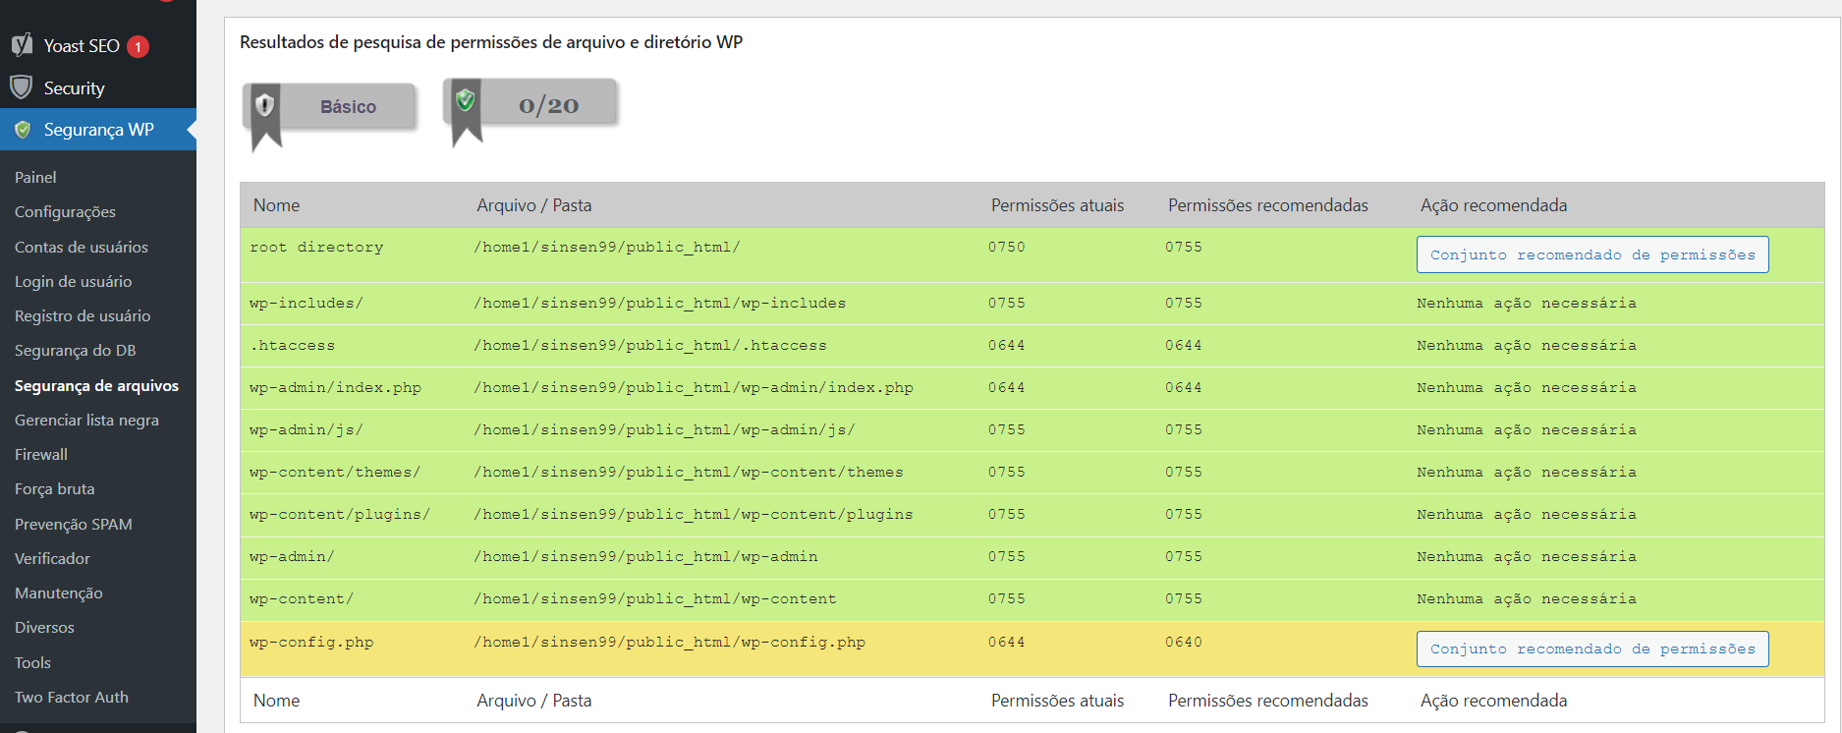Click 'Nenhuma ação necessária' in .htaccess row
Screen dimensions: 1842x733
[x=1527, y=345]
